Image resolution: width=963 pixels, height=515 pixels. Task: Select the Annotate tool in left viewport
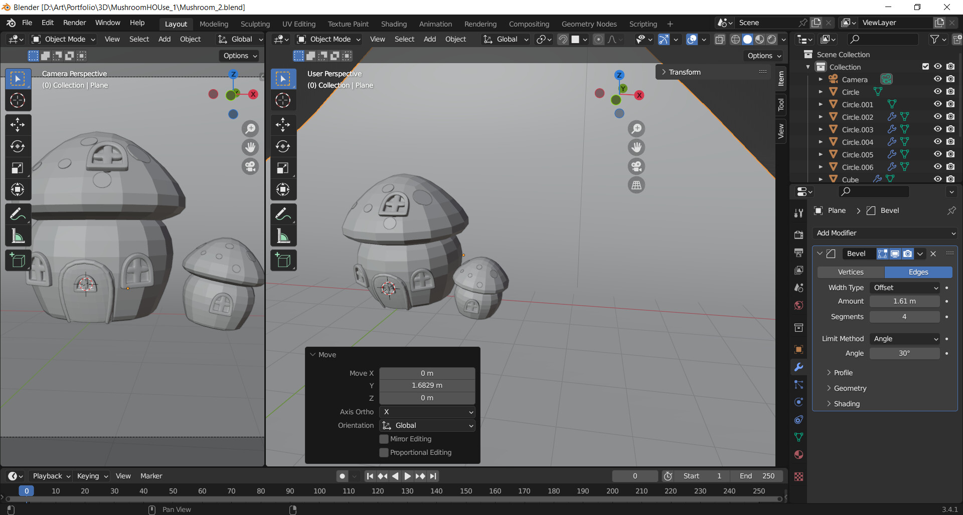(x=18, y=214)
